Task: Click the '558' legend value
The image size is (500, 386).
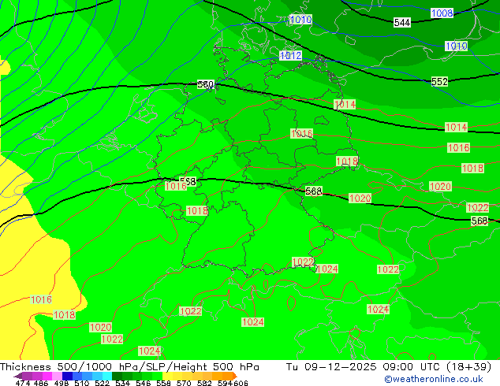Action: (163, 383)
